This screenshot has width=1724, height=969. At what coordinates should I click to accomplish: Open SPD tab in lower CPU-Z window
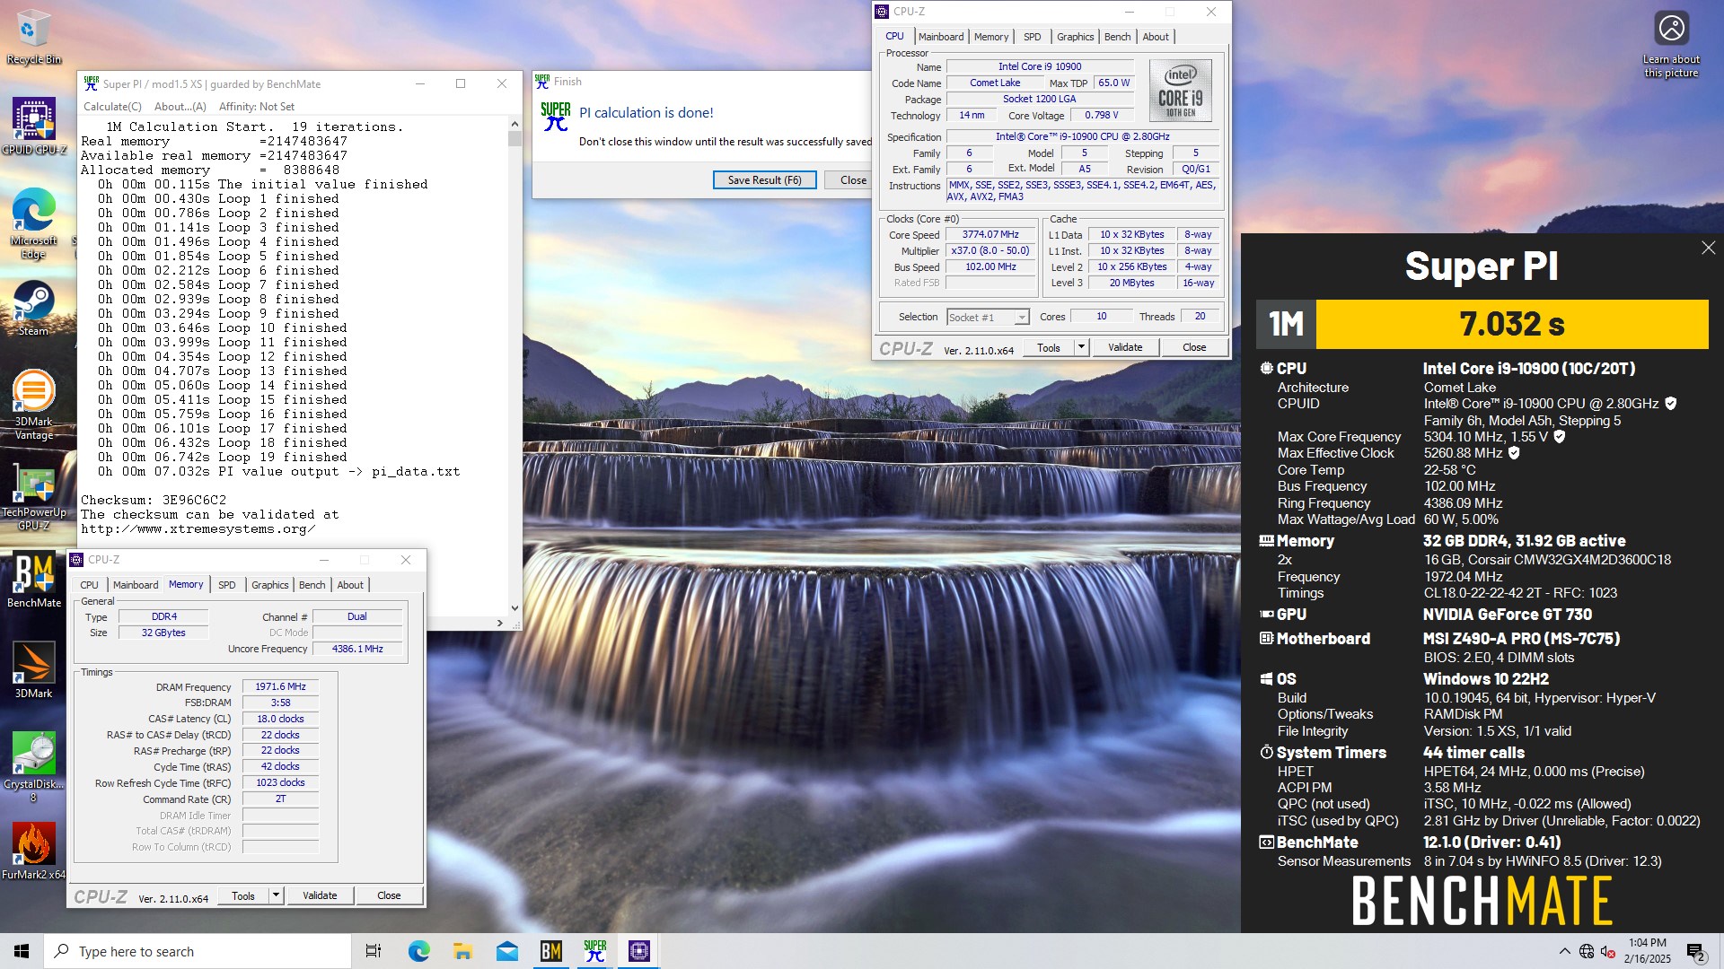click(x=227, y=585)
